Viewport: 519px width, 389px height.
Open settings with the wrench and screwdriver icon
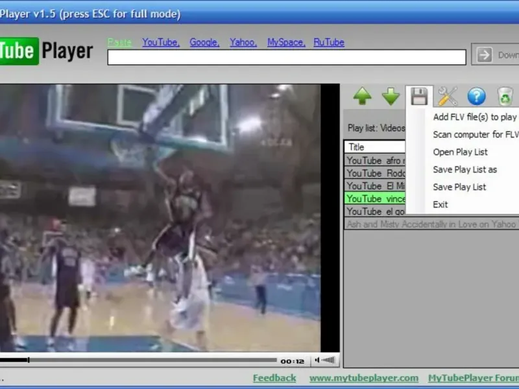[x=448, y=96]
